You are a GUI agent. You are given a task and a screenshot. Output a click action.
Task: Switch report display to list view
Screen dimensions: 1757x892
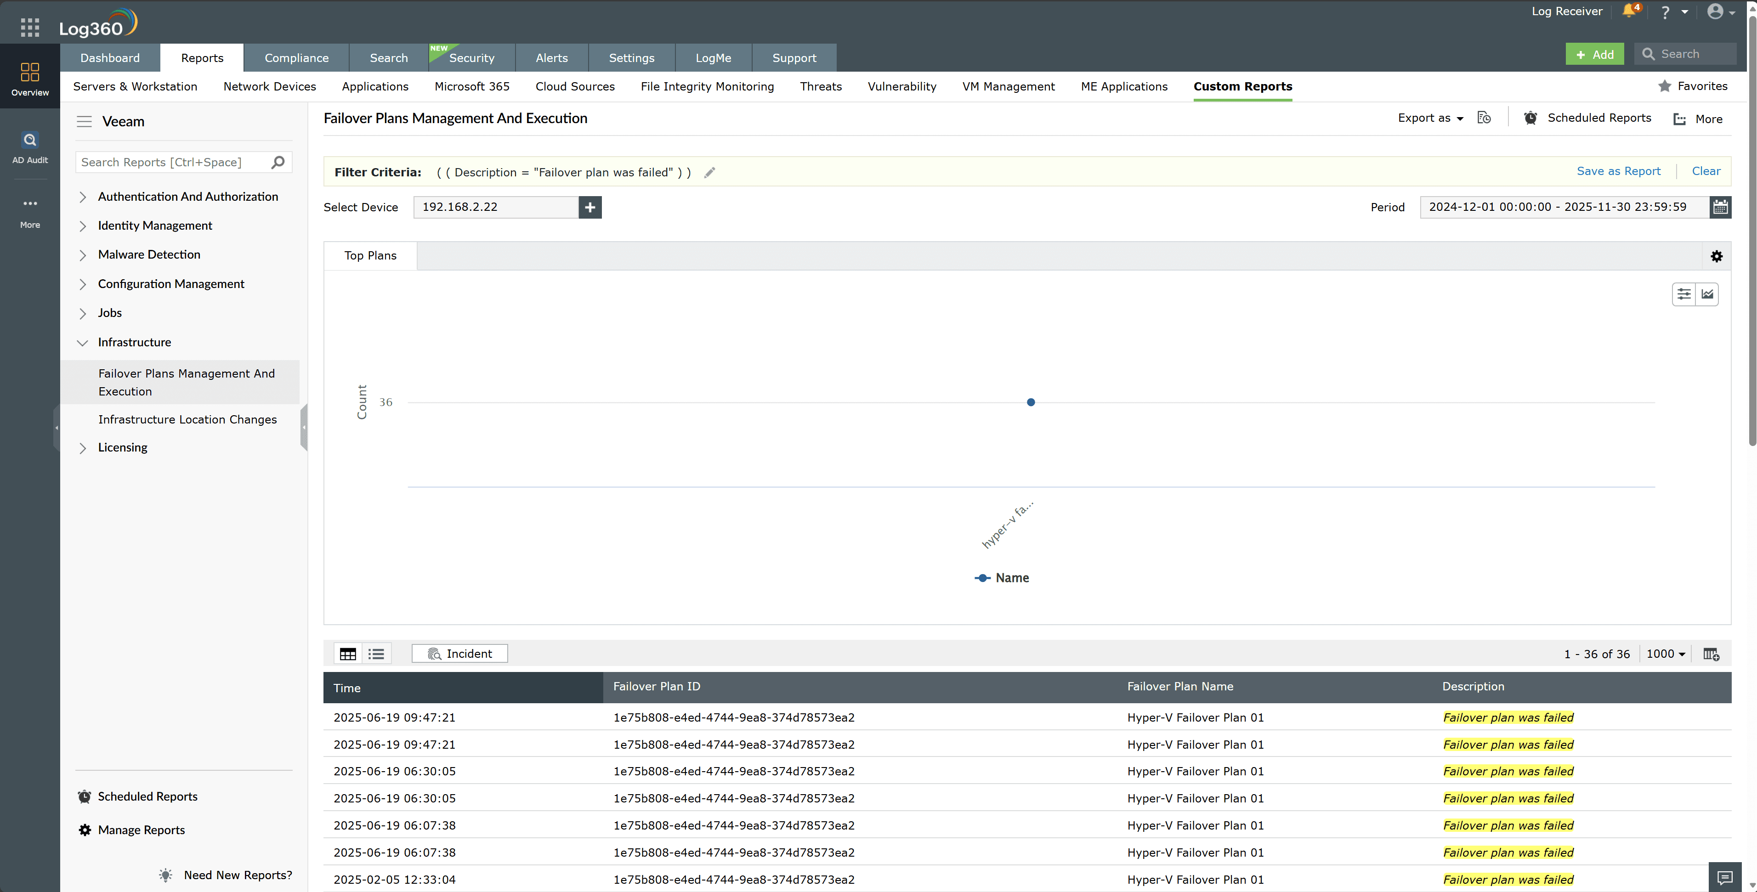pyautogui.click(x=376, y=653)
